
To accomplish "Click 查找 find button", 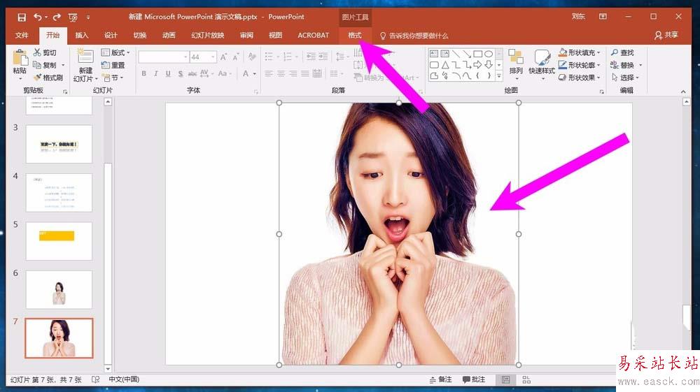I will pyautogui.click(x=622, y=52).
